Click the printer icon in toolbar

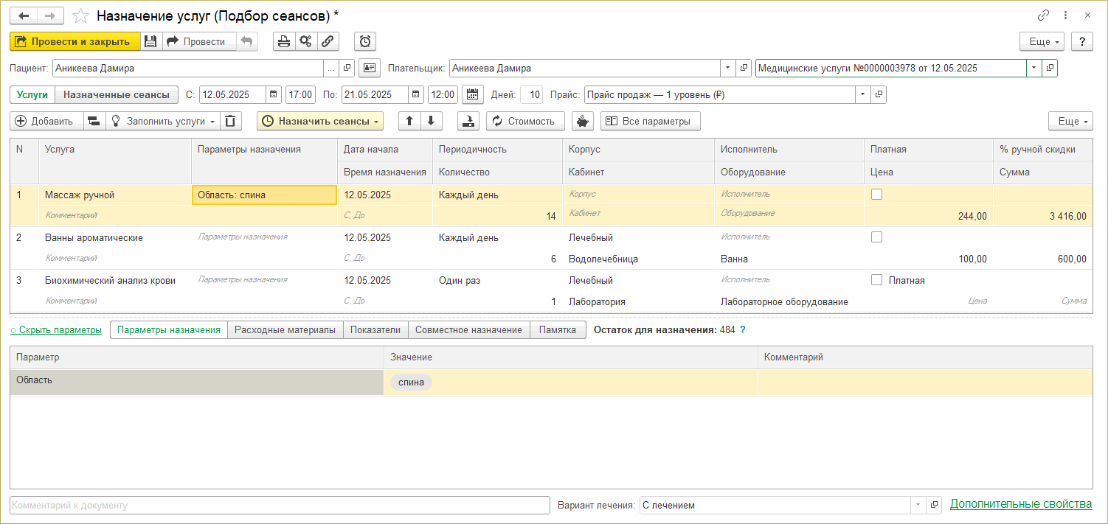click(283, 41)
